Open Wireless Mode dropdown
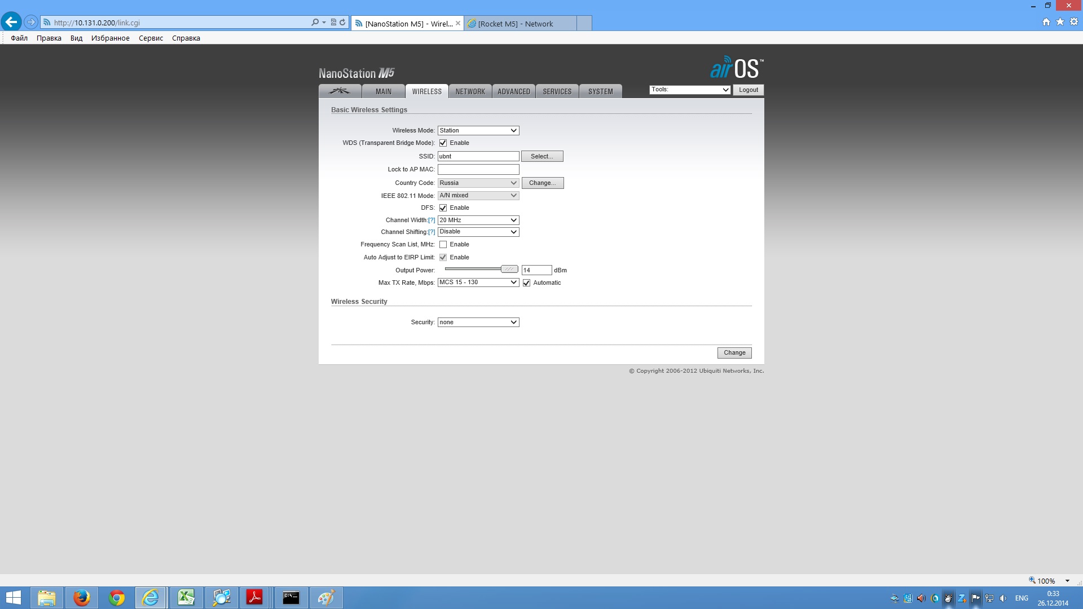 tap(478, 131)
